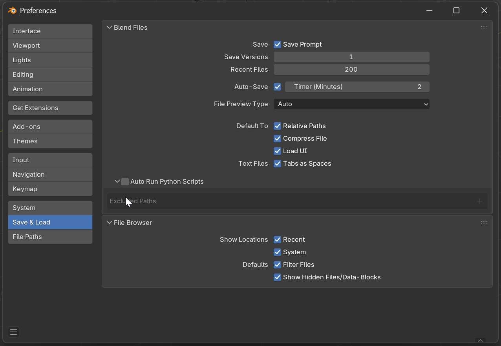The image size is (501, 346).
Task: Disable the Save Prompt checkbox
Action: [x=278, y=45]
